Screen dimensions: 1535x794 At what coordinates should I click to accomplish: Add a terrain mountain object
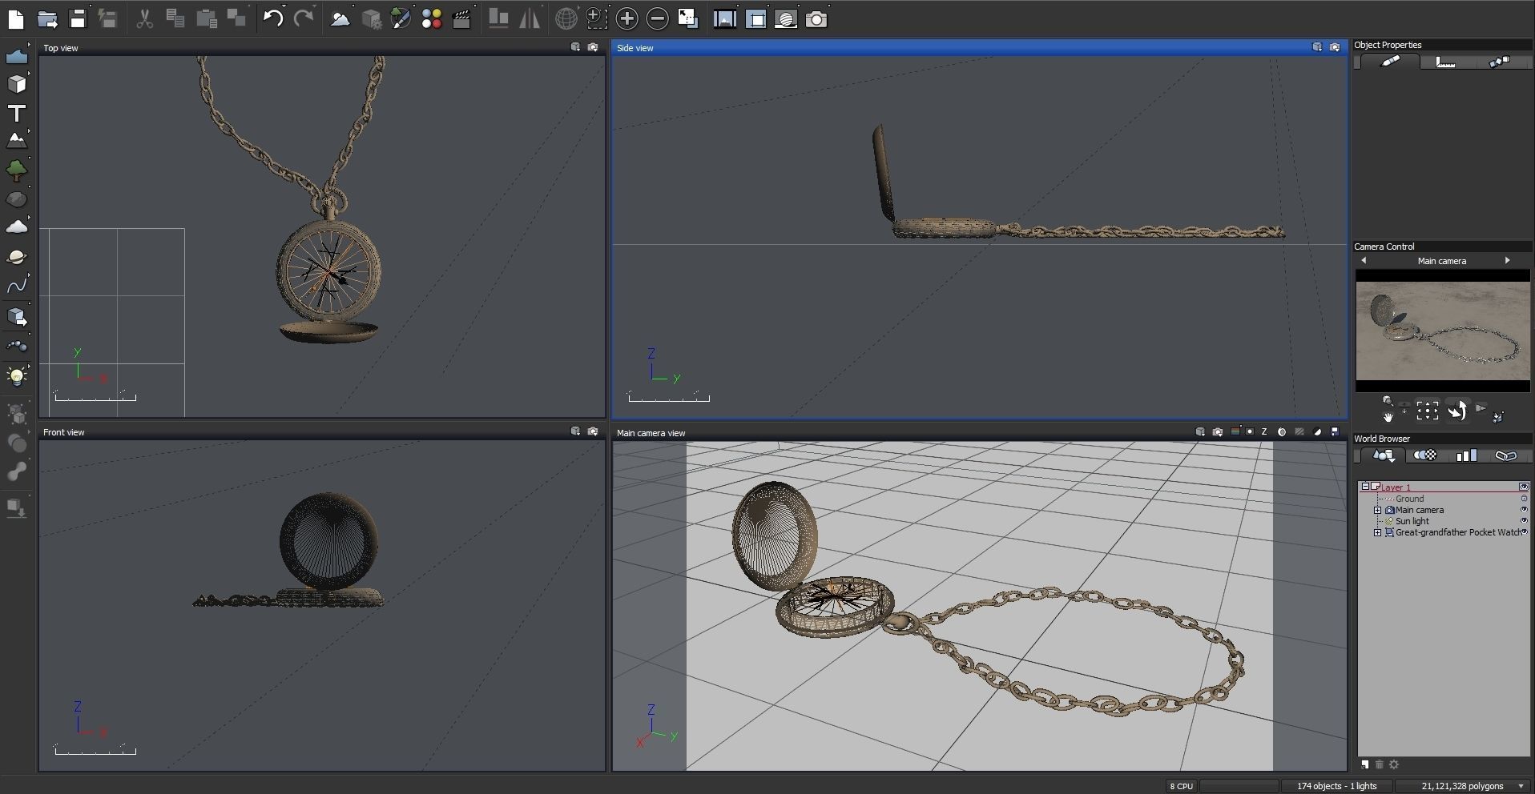point(17,141)
